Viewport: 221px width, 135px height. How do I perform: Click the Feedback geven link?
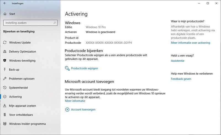pyautogui.click(x=181, y=79)
